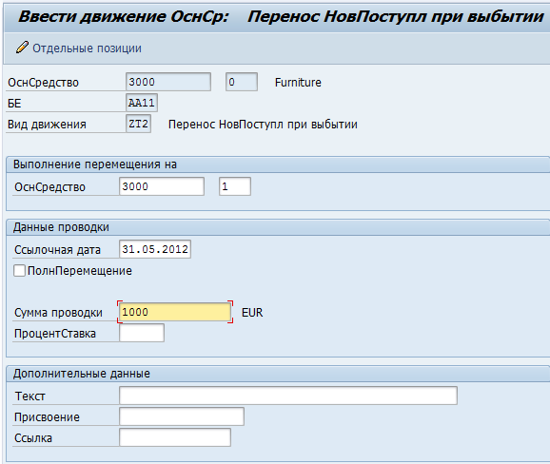This screenshot has width=550, height=464.
Task: Select the ПроцентСтавка input field
Action: pyautogui.click(x=142, y=333)
